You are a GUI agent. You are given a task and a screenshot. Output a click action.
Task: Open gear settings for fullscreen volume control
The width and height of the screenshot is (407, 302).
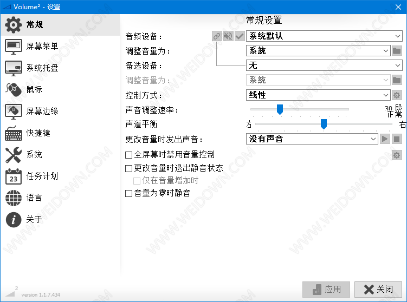pos(397,155)
